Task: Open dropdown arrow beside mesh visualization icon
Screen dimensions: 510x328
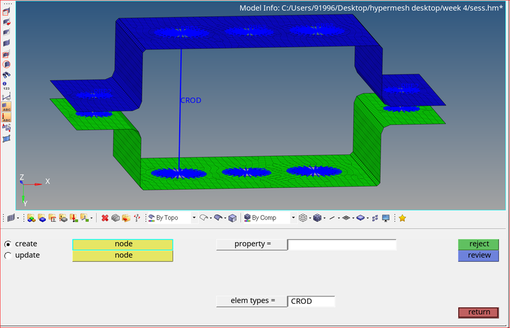Action: (18, 218)
